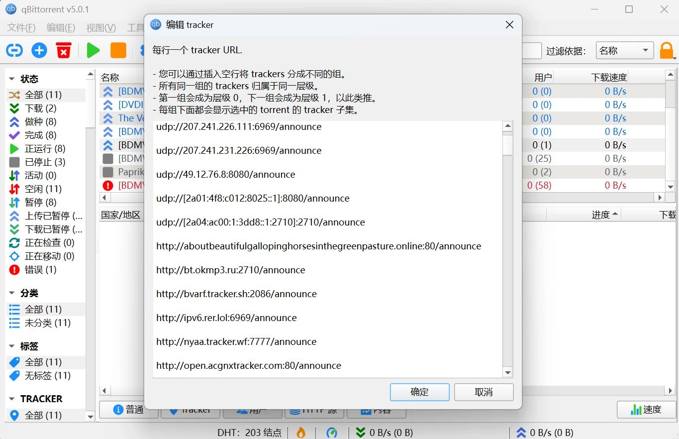Screen dimensions: 679x439
Task: Open the 速度 tab at bottom right
Action: point(646,410)
